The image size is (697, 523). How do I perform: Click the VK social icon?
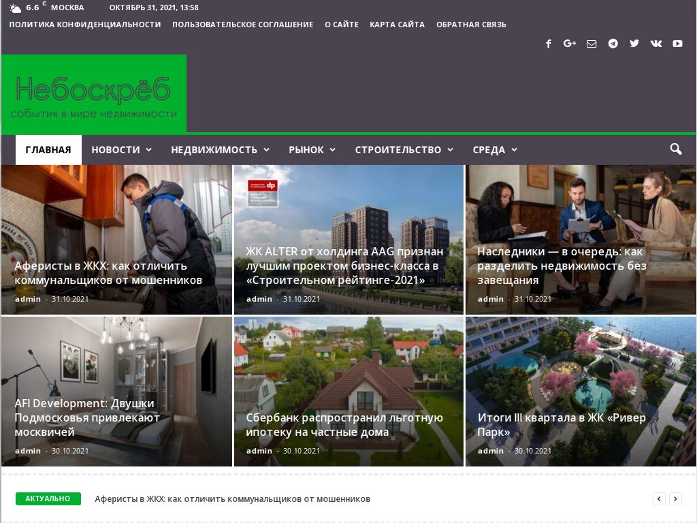(x=655, y=44)
